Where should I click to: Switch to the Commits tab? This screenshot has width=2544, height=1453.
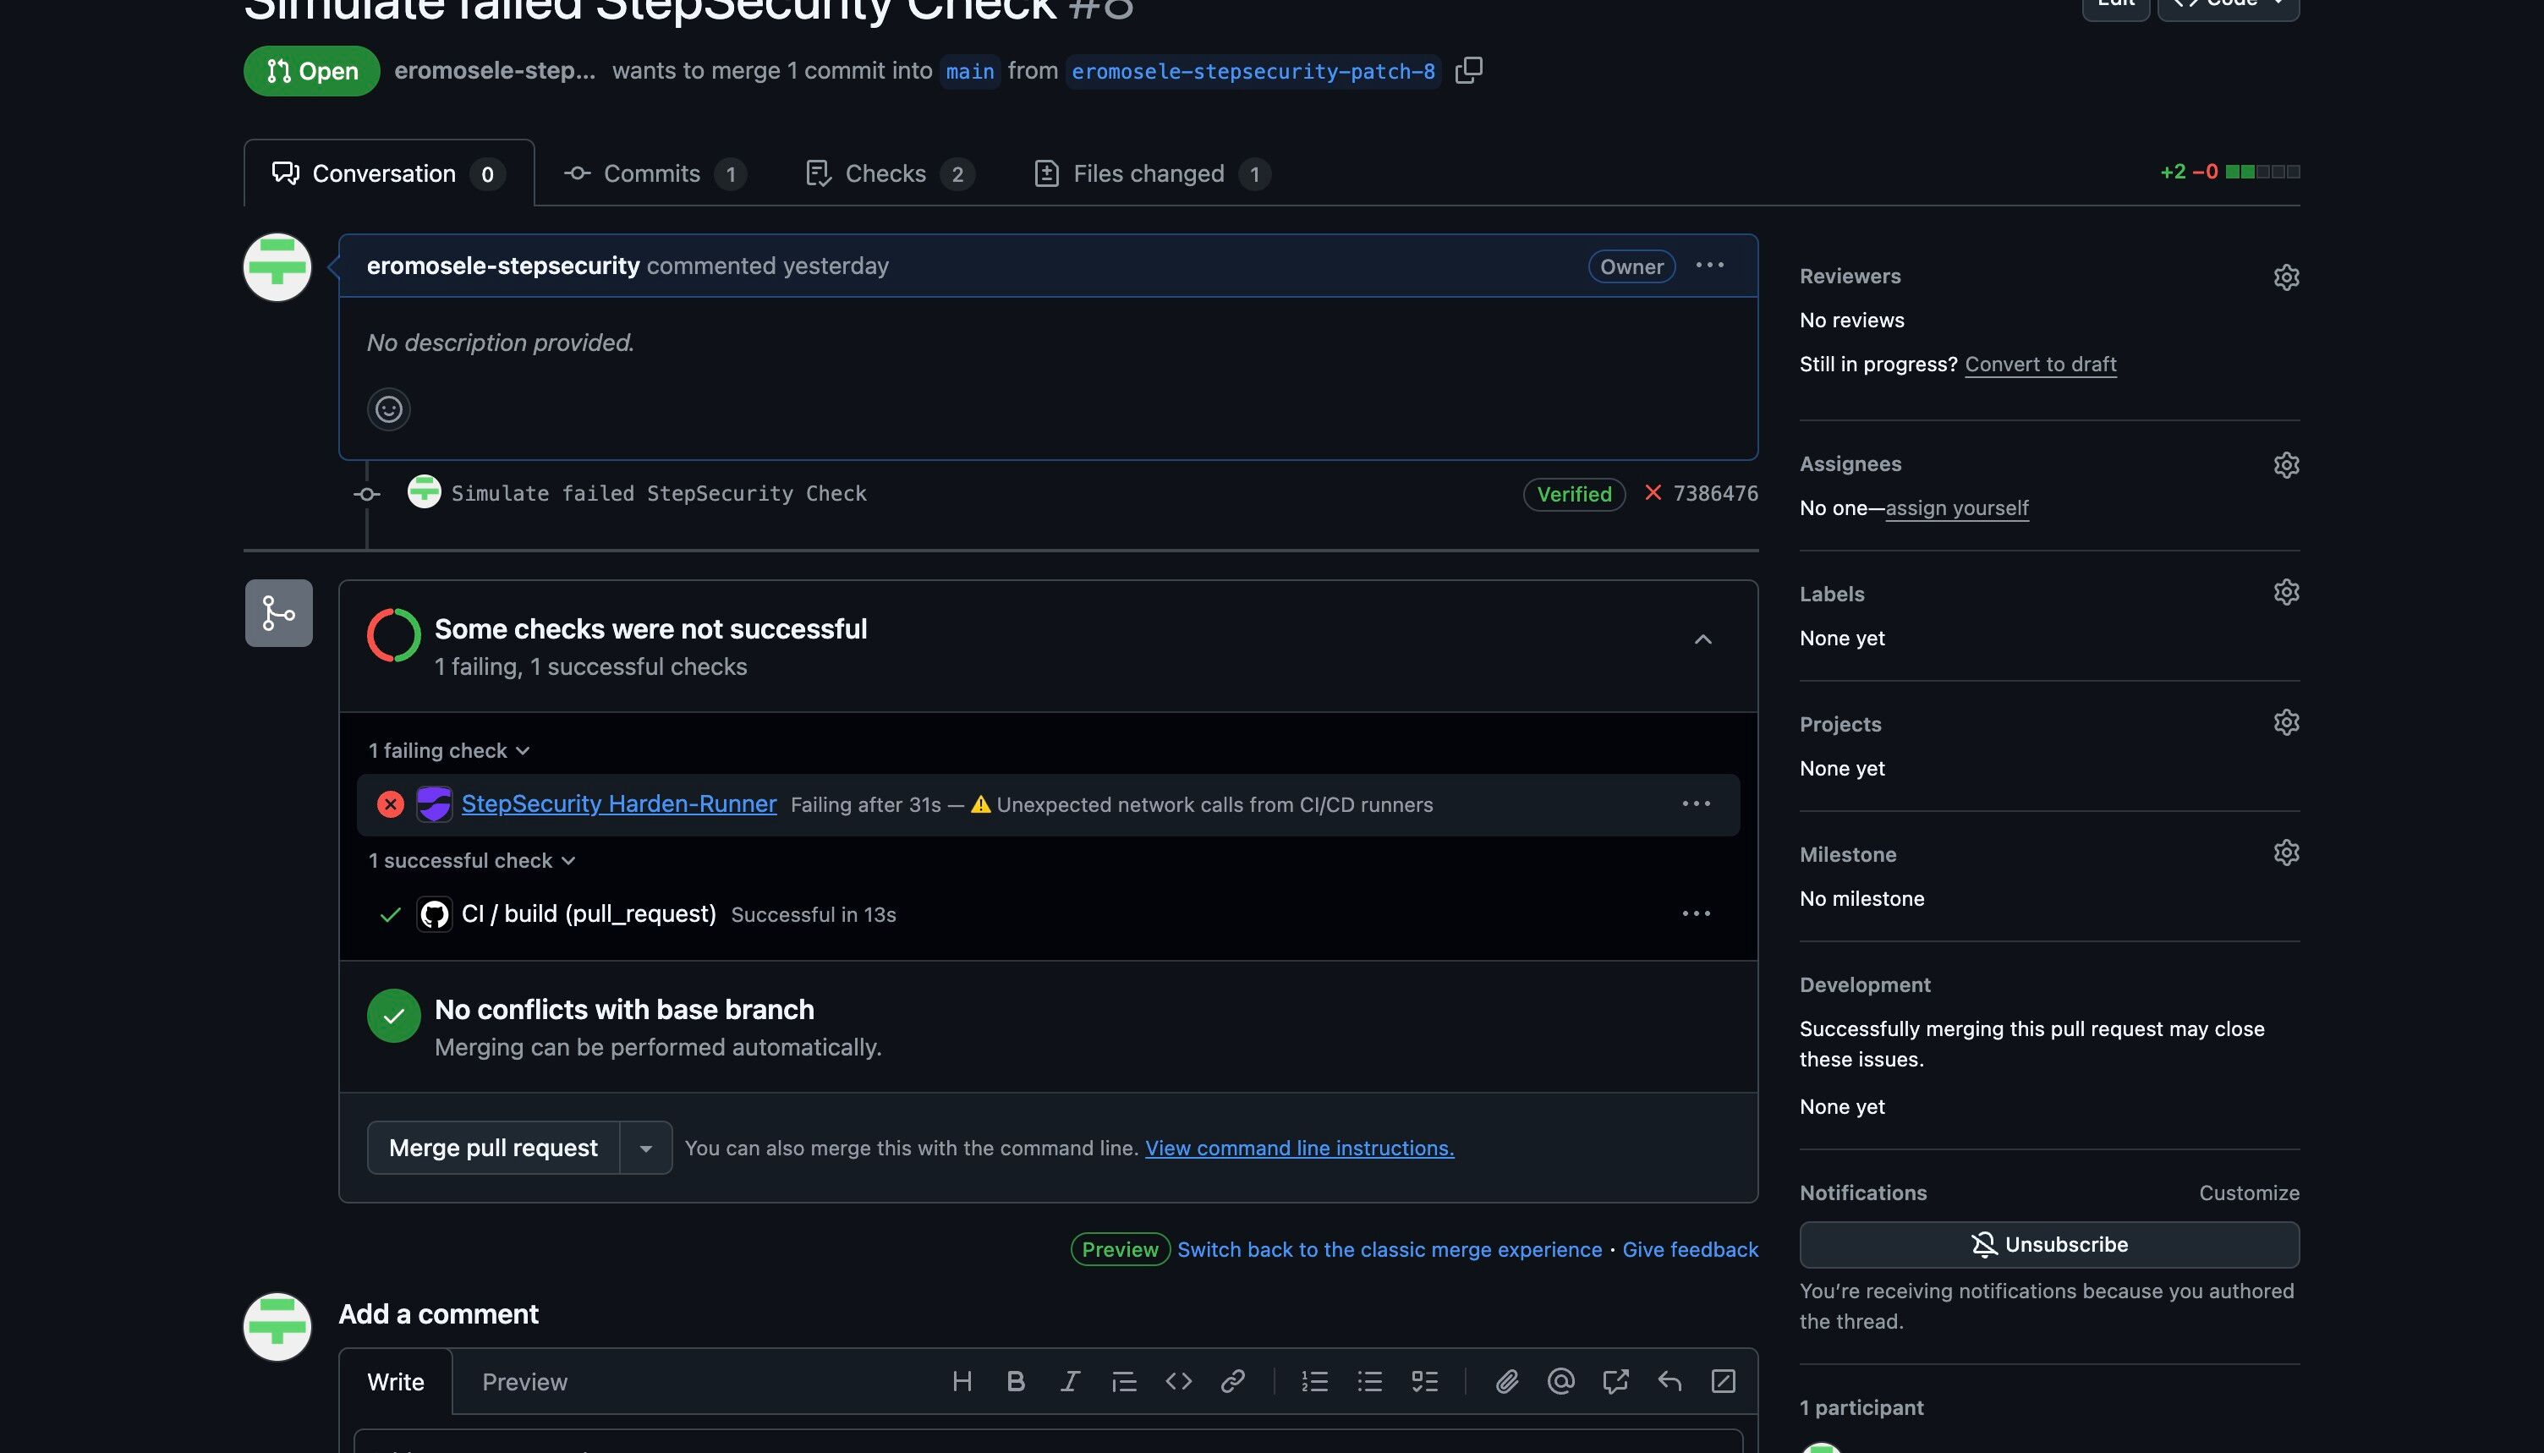655,173
